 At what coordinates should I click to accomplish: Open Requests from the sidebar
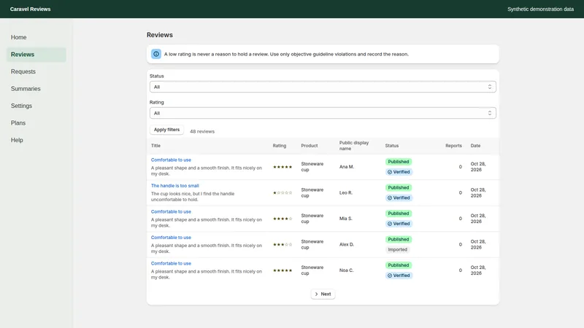coord(36,71)
